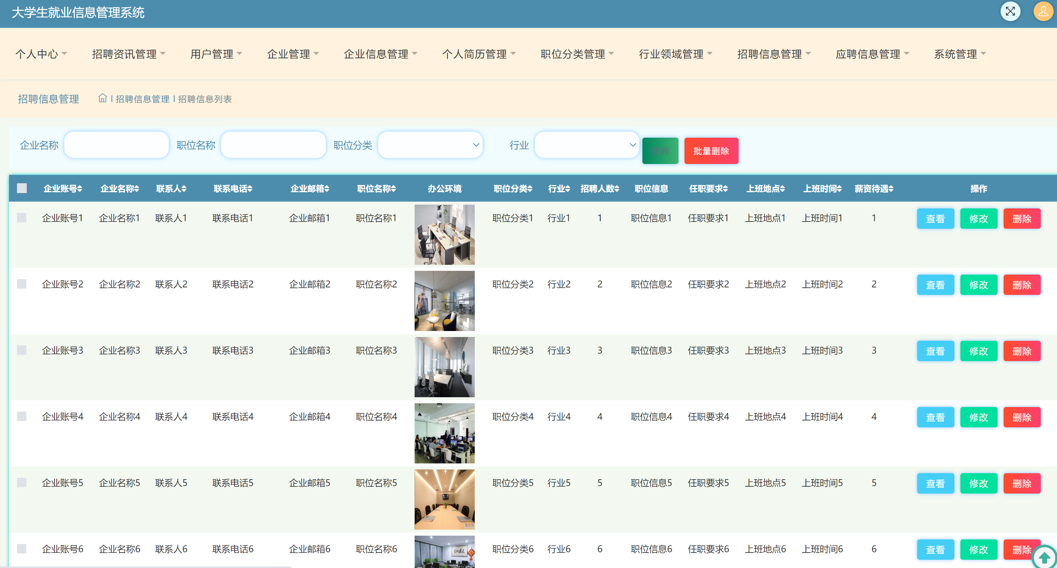Screen dimensions: 1057x568
Task: Open the user avatar icon
Action: (x=1043, y=12)
